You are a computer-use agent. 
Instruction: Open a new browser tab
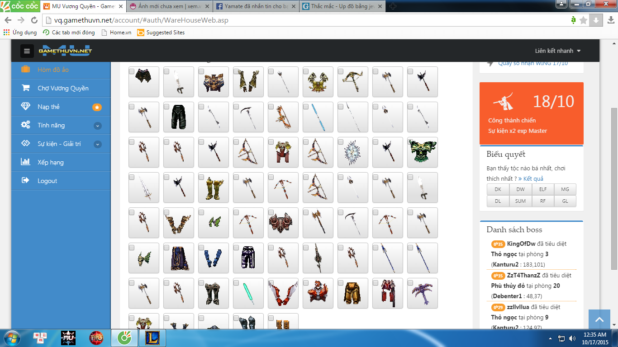click(393, 6)
